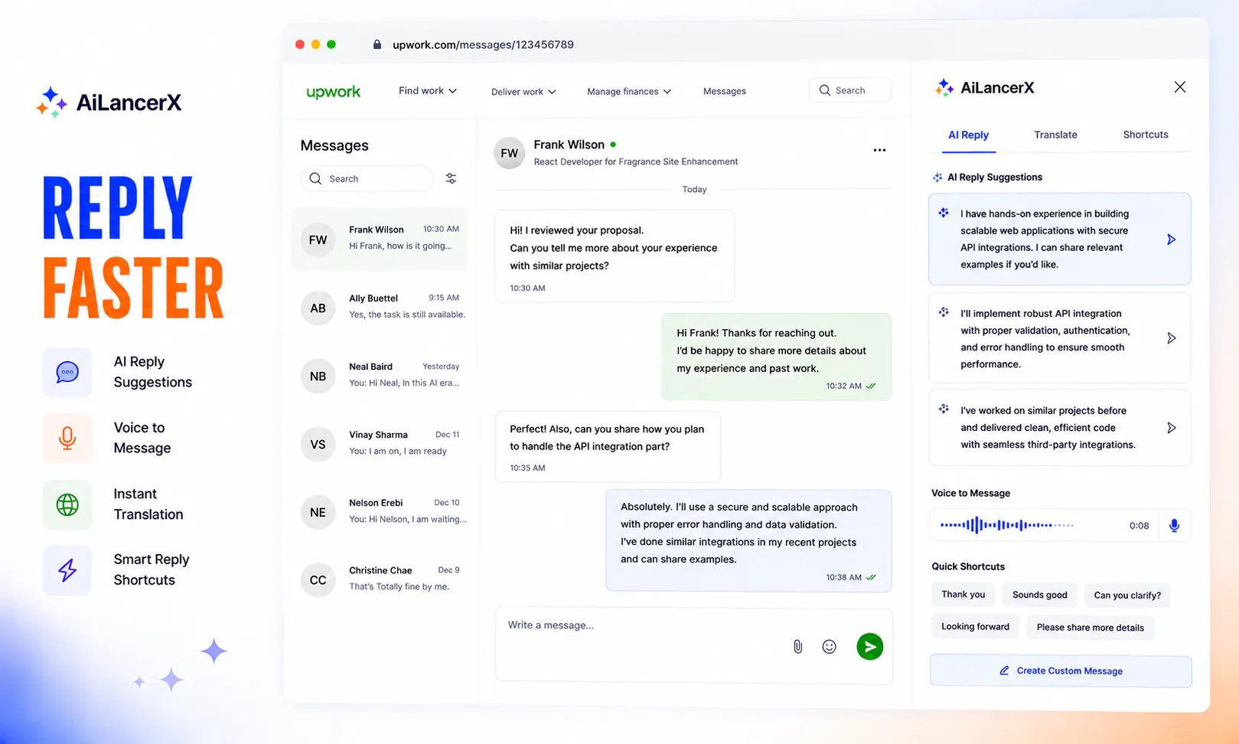This screenshot has width=1239, height=744.
Task: Click the 'React Developer for Fragrance Site Enhancement' subtitle
Action: 635,162
